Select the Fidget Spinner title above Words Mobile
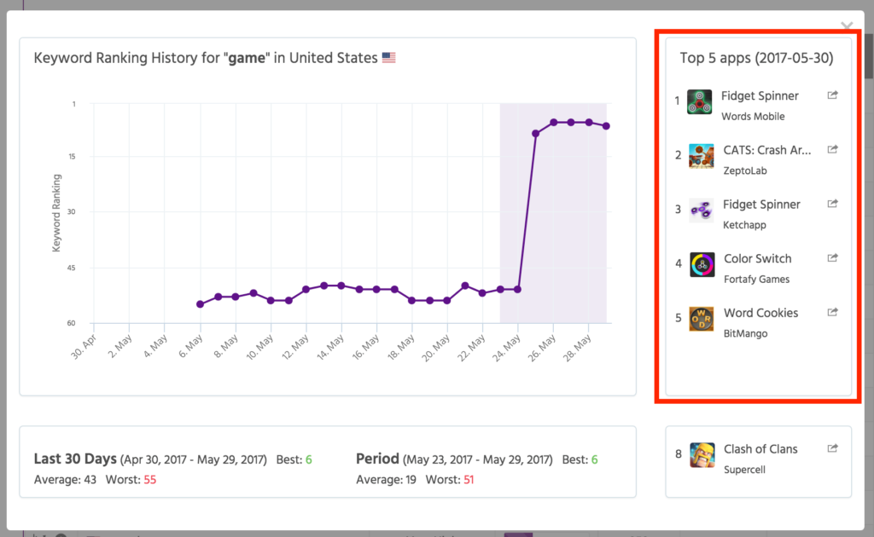Image resolution: width=874 pixels, height=537 pixels. 760,95
